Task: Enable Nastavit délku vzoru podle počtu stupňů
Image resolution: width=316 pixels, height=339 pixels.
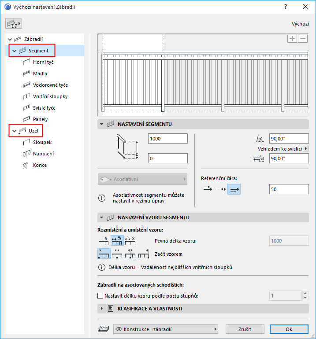Action: pyautogui.click(x=100, y=295)
